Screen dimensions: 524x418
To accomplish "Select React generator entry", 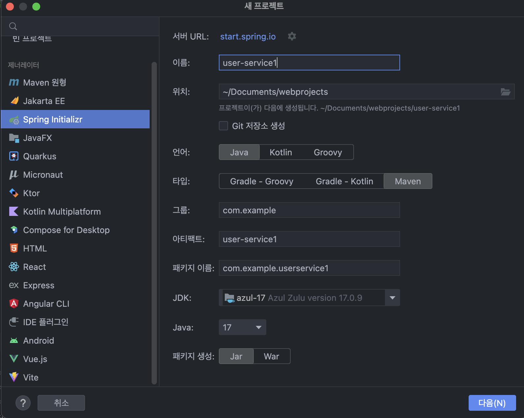I will click(x=75, y=267).
